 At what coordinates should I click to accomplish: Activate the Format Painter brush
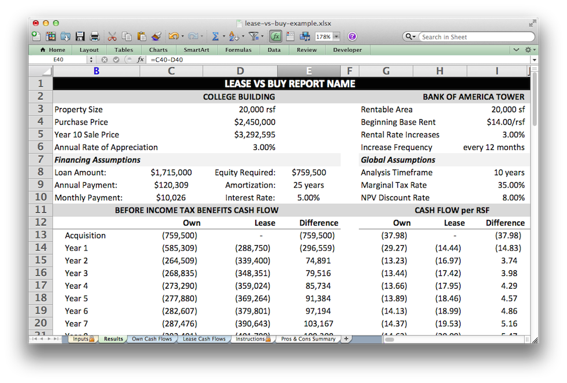click(157, 36)
